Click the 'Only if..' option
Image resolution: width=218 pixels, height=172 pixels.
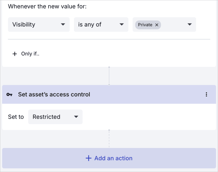(30, 54)
